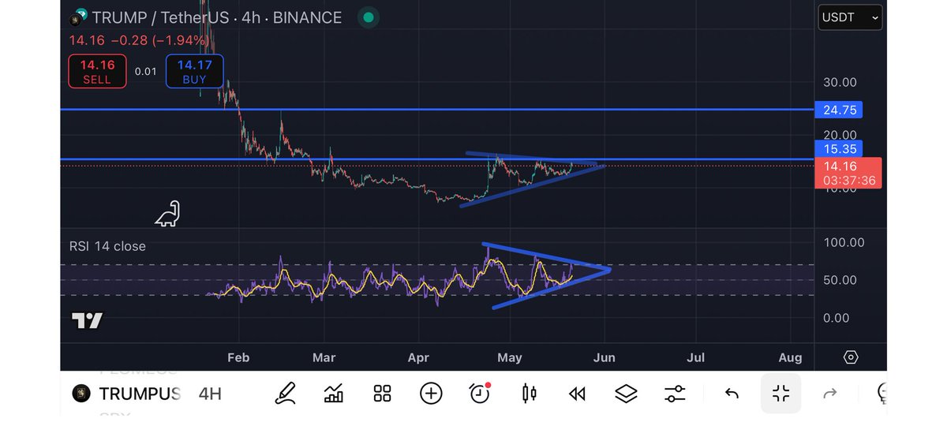
Task: Add symbol with the plus circle icon
Action: pyautogui.click(x=431, y=393)
